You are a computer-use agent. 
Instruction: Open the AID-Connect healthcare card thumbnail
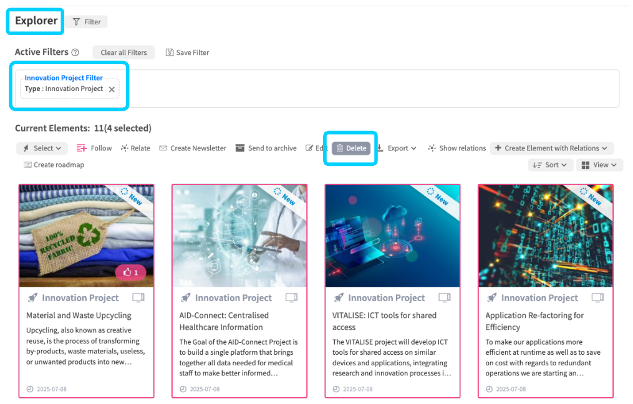pos(239,236)
